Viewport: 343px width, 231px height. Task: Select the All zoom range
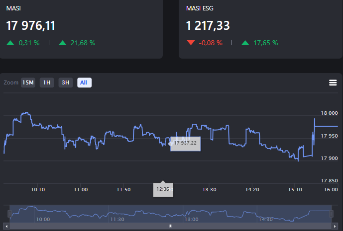coord(84,82)
